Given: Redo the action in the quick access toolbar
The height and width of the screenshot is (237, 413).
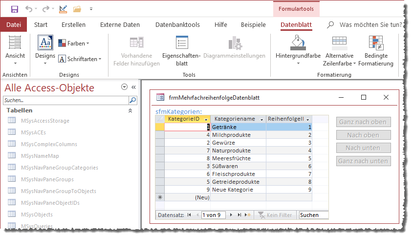Looking at the screenshot, I should [x=46, y=9].
